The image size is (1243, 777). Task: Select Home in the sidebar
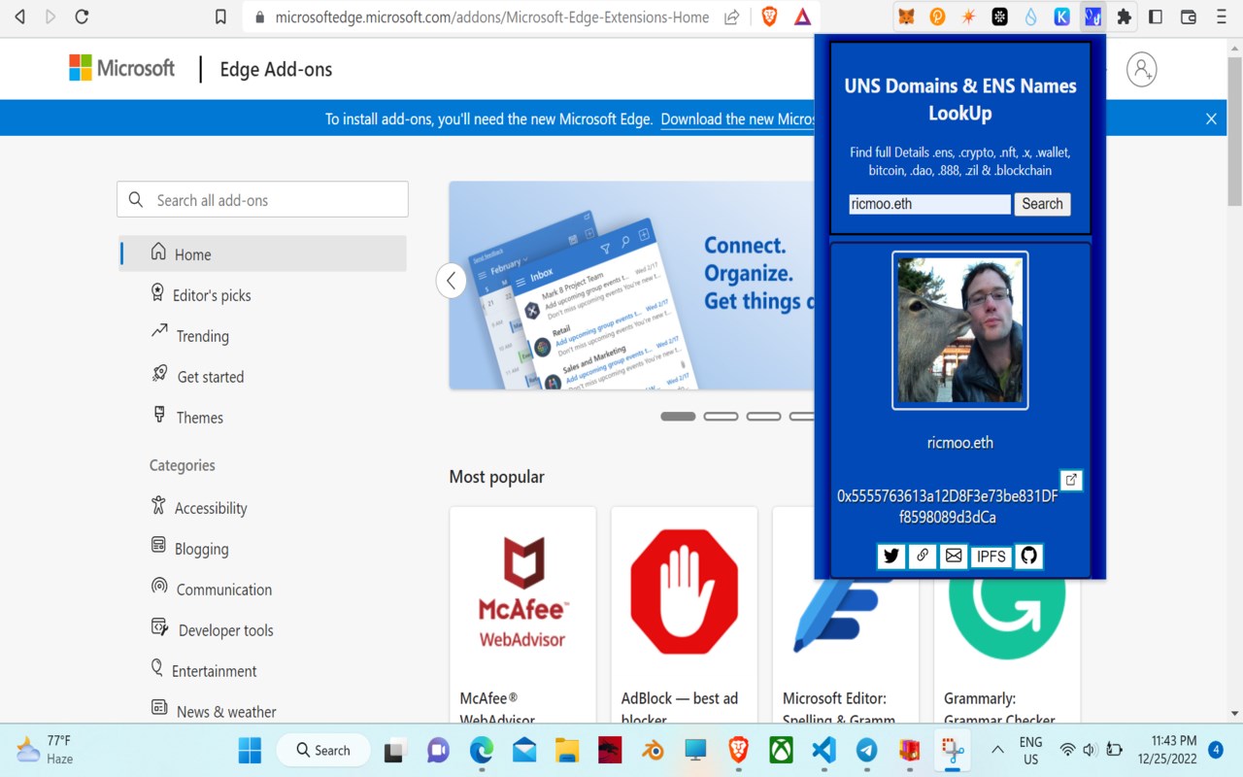coord(262,253)
